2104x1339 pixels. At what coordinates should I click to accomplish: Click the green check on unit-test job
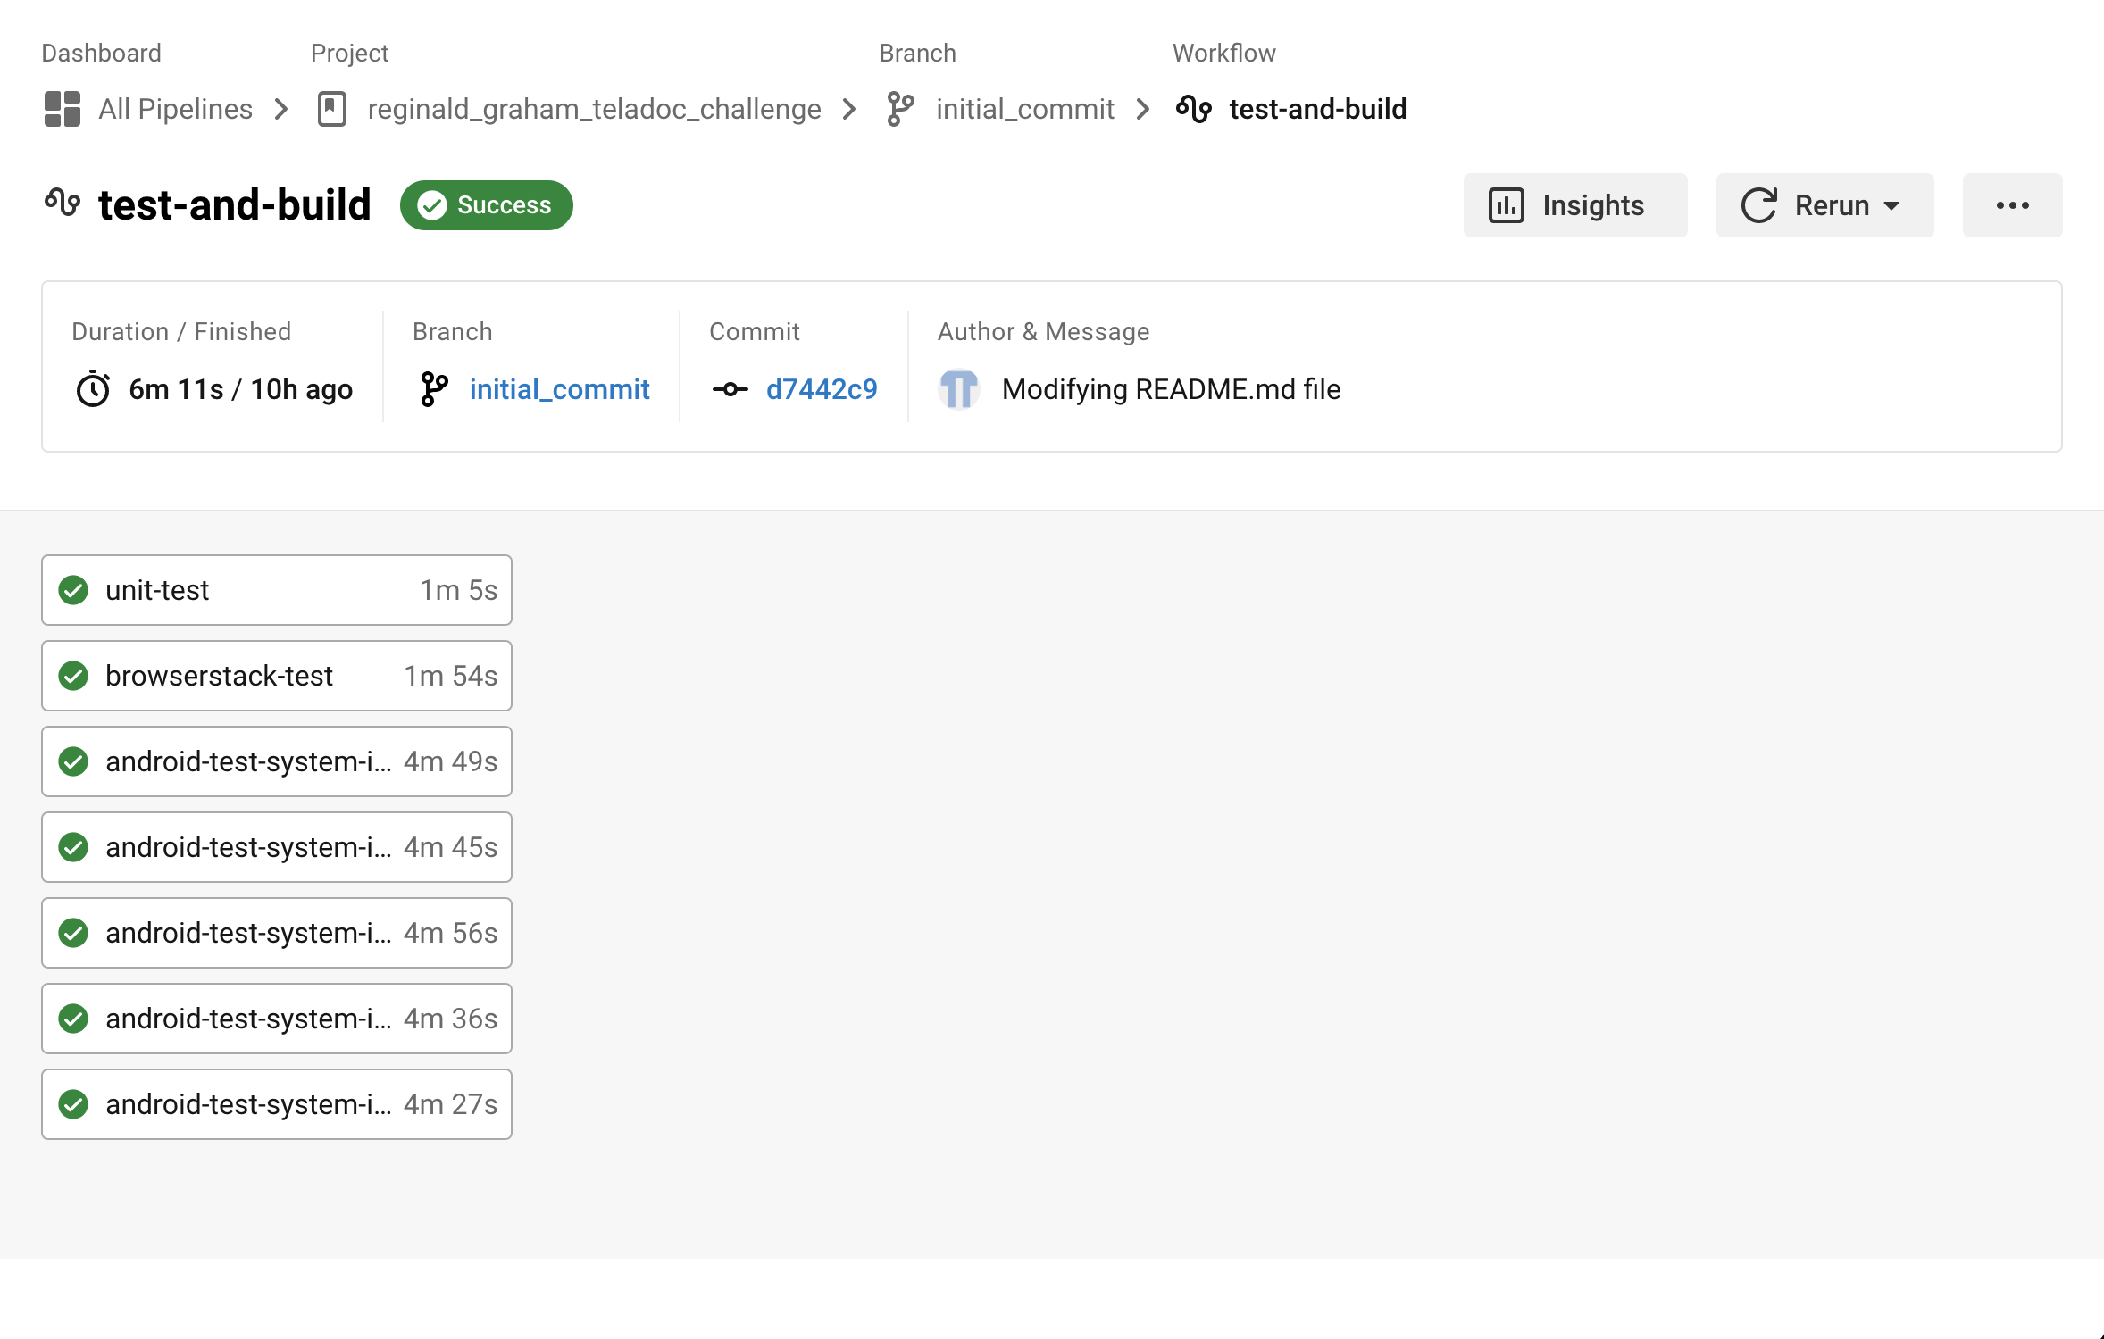point(73,590)
